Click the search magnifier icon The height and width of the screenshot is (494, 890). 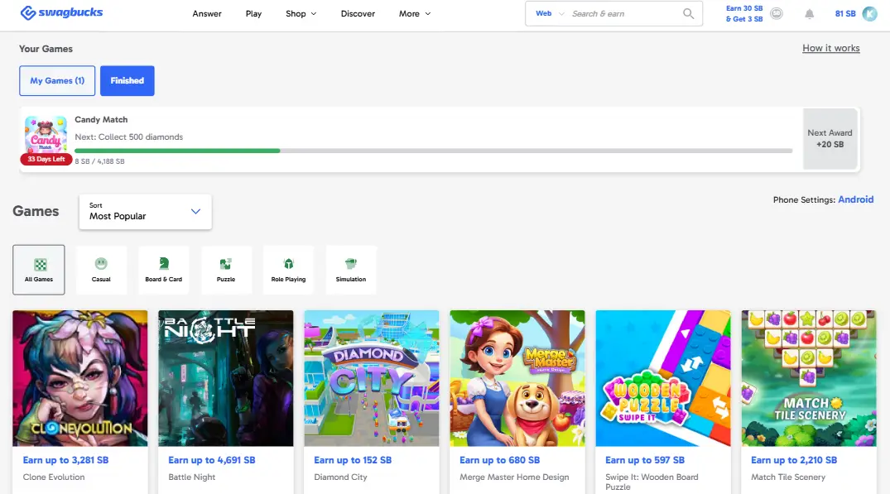688,14
